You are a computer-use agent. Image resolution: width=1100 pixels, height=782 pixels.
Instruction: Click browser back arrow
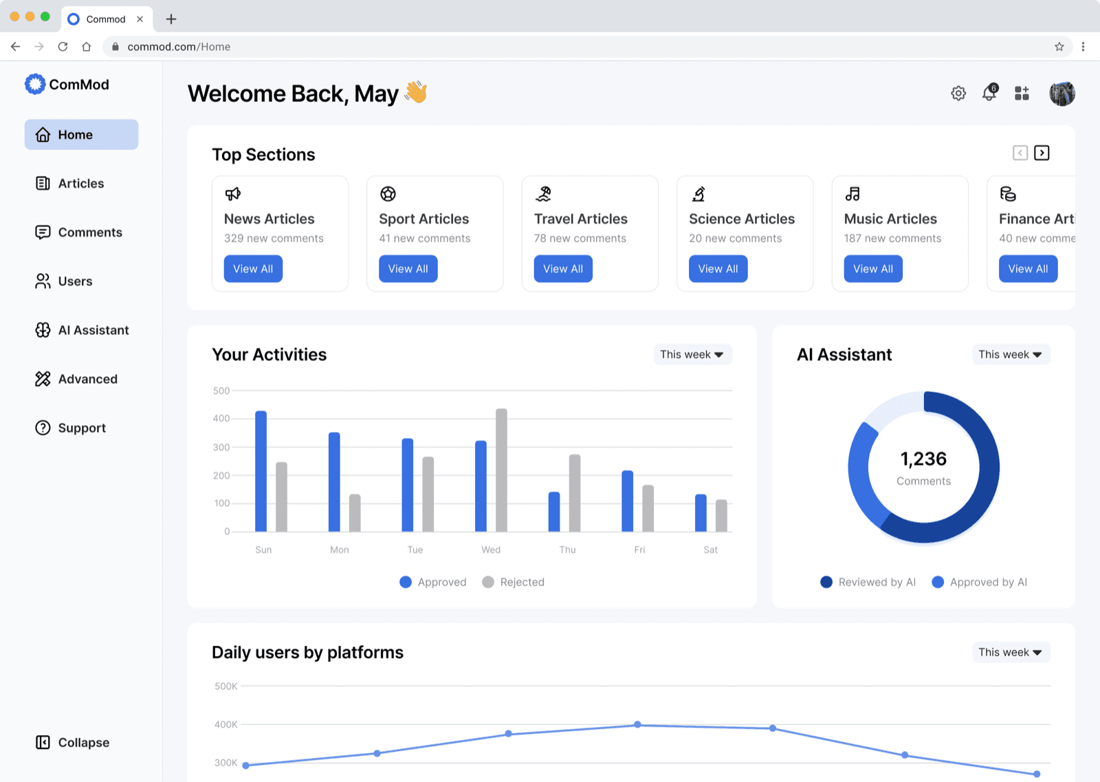16,47
